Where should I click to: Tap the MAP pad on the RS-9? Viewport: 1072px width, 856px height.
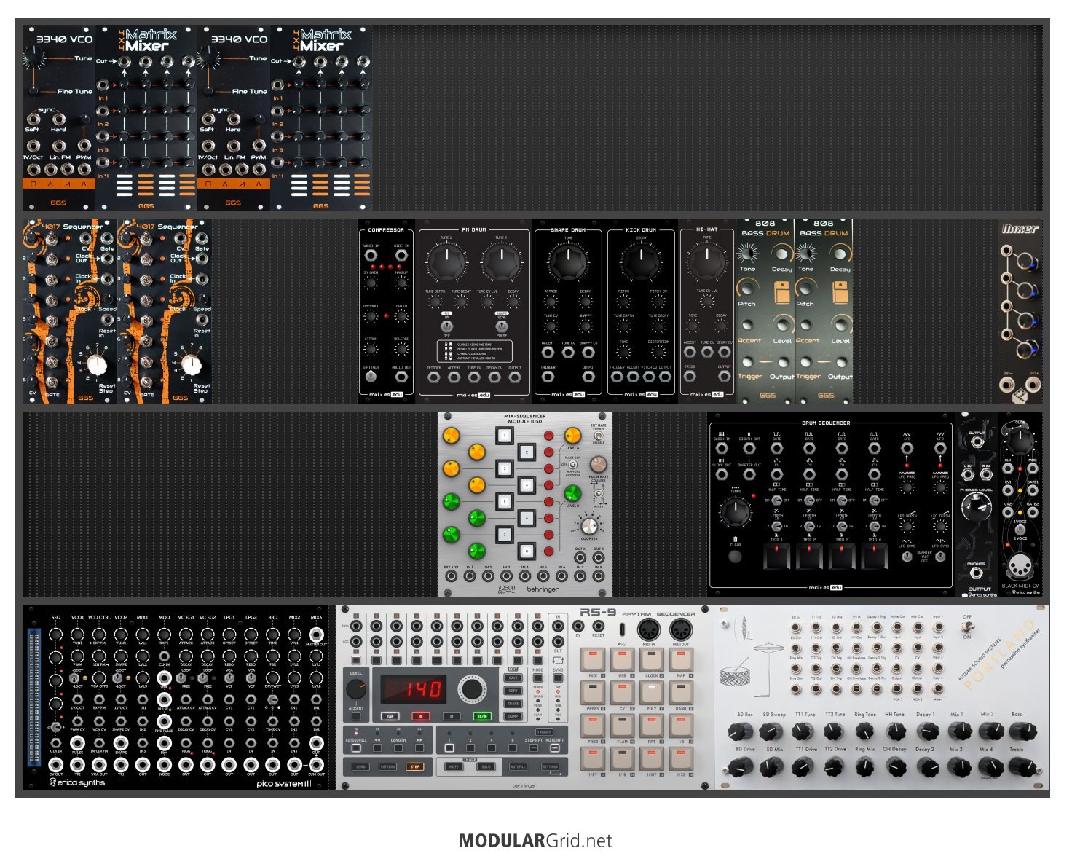tap(680, 661)
